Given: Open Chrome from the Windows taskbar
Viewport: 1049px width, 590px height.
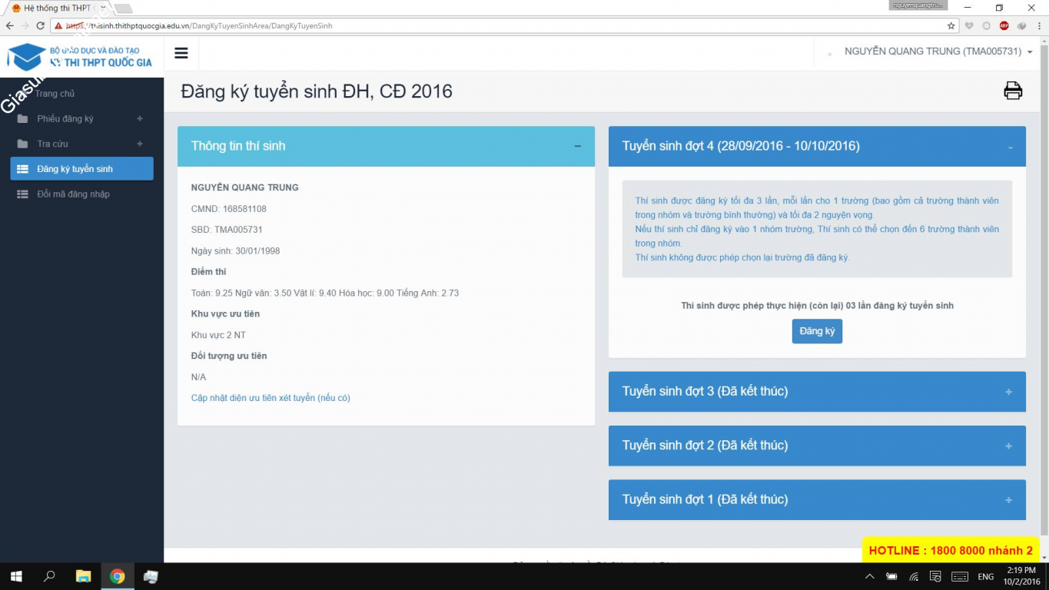Looking at the screenshot, I should point(117,576).
